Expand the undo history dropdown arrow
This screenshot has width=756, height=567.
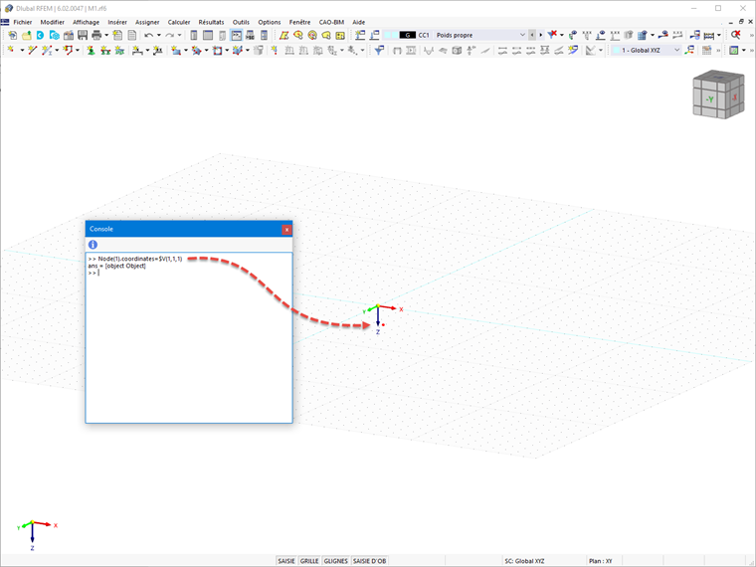click(x=158, y=35)
